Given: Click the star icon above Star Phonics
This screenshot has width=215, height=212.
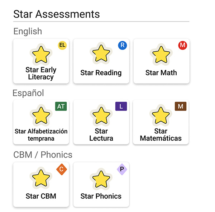Looking at the screenshot, I should (x=101, y=178).
